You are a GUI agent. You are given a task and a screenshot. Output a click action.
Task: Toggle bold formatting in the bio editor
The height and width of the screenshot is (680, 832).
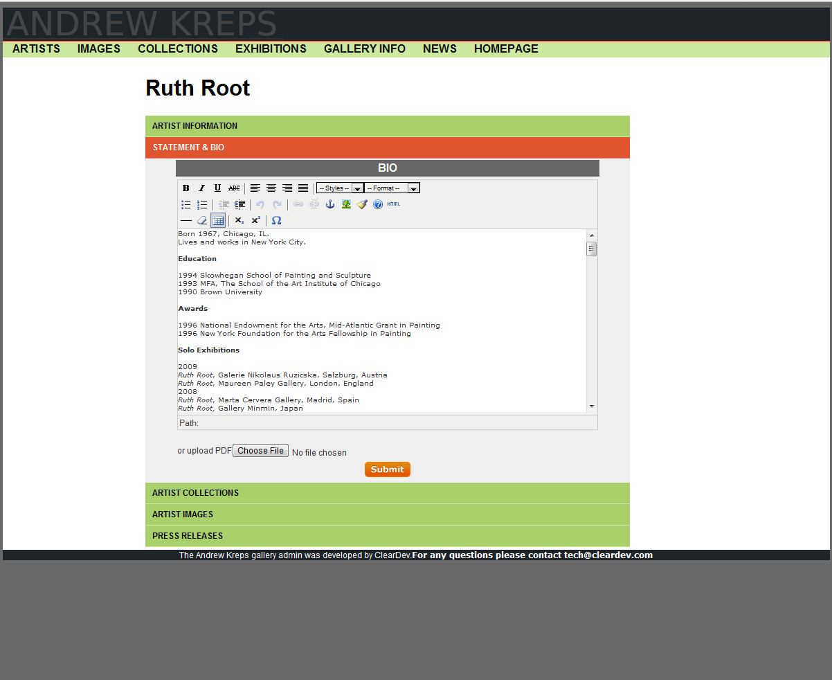click(x=186, y=188)
